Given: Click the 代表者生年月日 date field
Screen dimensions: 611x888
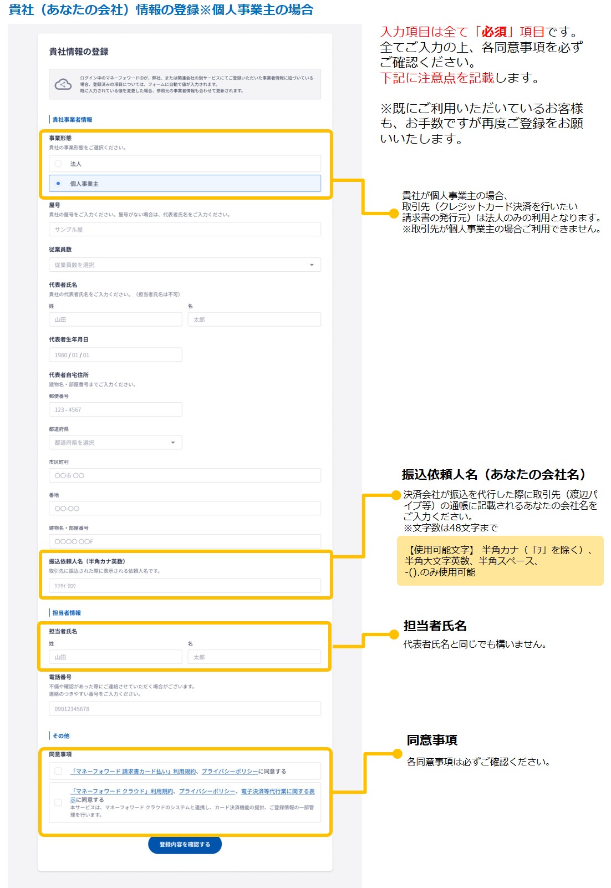Looking at the screenshot, I should pos(115,355).
